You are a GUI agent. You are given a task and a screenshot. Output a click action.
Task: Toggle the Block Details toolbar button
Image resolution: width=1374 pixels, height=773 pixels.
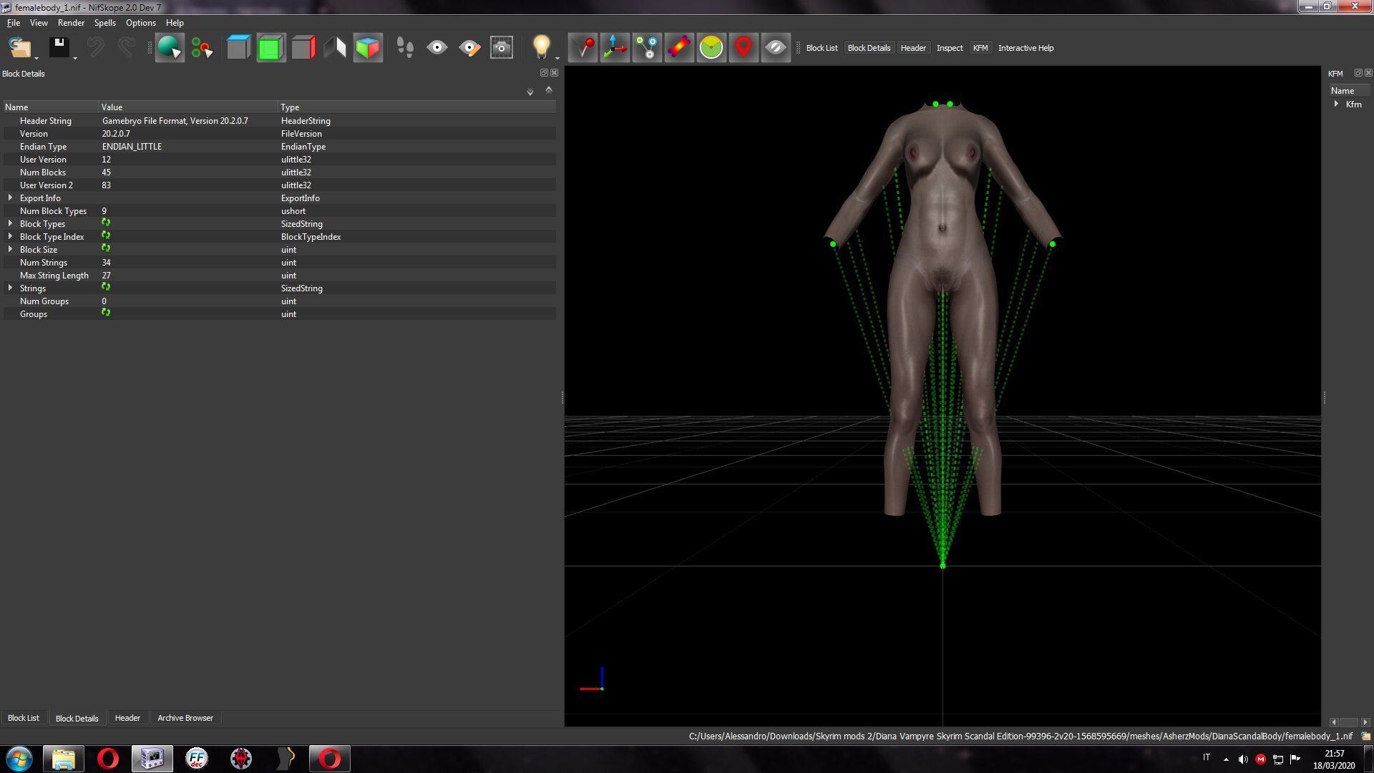click(869, 48)
